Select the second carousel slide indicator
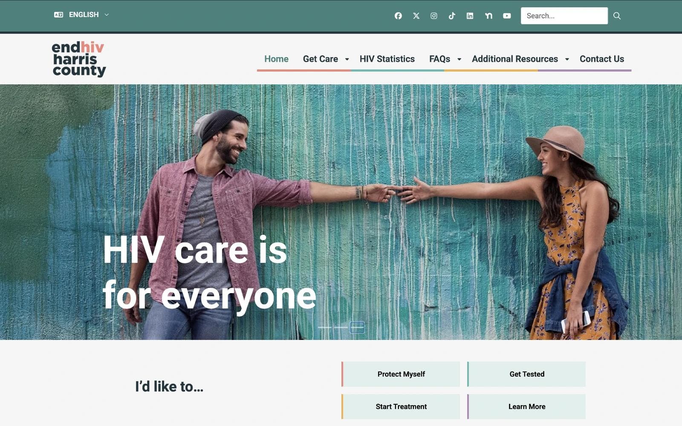The image size is (682, 426). click(341, 327)
